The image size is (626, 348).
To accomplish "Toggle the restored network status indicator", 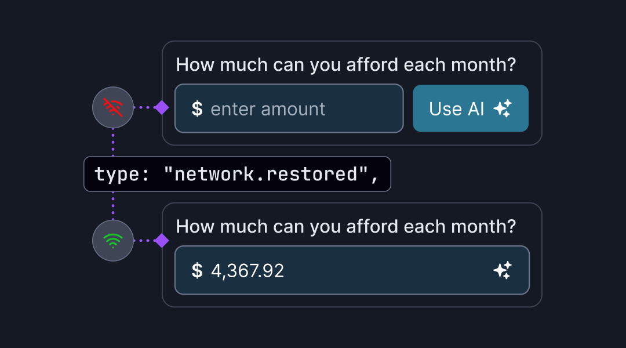I will point(112,241).
